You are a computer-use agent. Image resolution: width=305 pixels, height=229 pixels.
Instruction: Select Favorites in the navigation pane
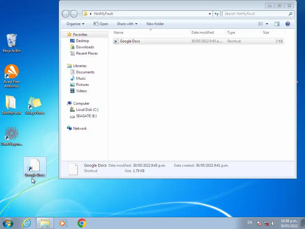[80, 35]
